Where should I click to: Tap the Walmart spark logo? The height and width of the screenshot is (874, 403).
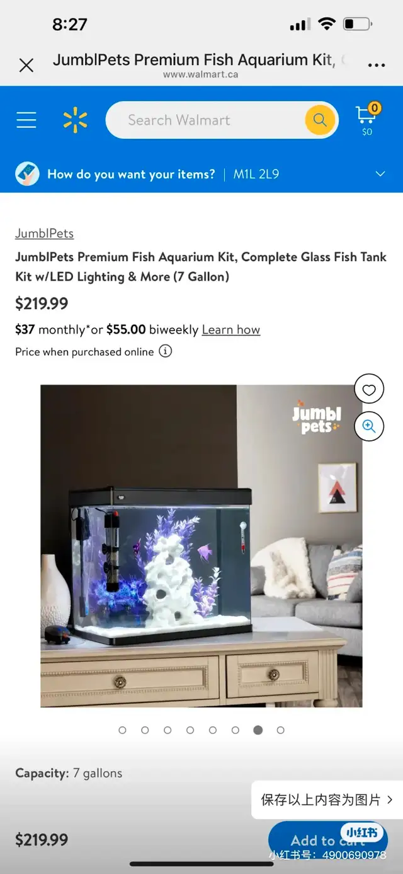point(76,120)
